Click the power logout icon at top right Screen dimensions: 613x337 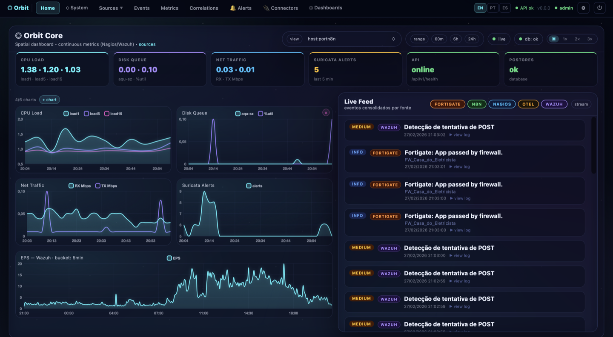click(x=600, y=8)
